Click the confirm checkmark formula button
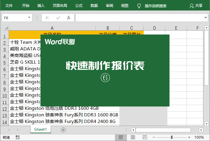Image resolution: width=210 pixels, height=141 pixels. click(x=58, y=18)
